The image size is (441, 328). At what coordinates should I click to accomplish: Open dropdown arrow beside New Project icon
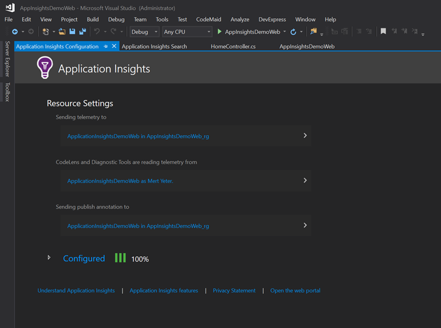pyautogui.click(x=54, y=32)
